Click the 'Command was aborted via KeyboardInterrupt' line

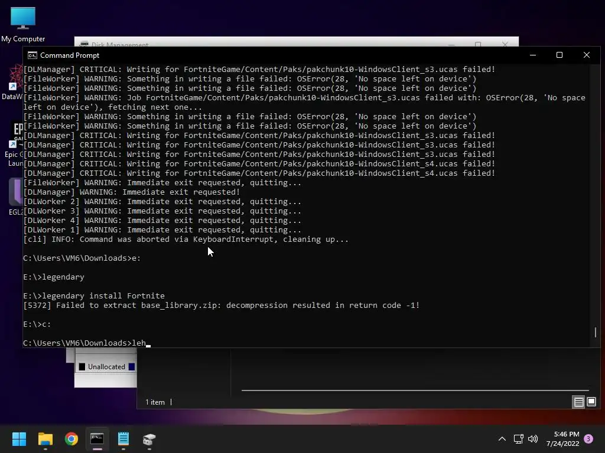click(x=186, y=239)
